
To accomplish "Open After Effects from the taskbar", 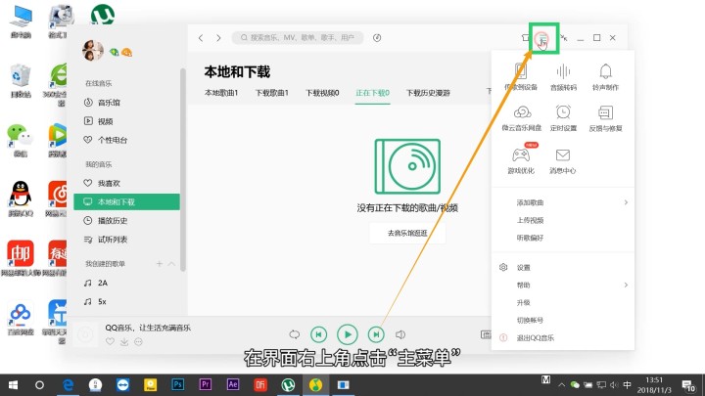I will [233, 385].
